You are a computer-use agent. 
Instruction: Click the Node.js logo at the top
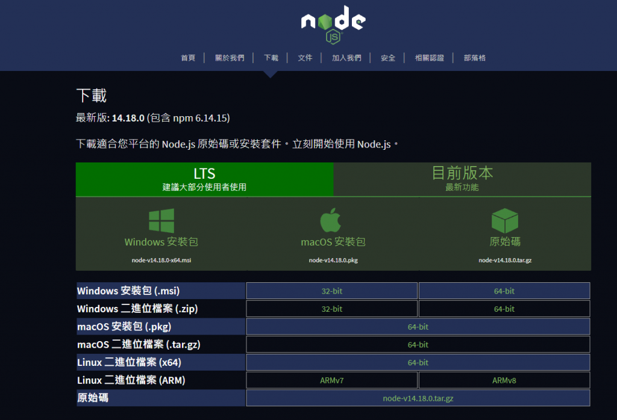click(333, 24)
